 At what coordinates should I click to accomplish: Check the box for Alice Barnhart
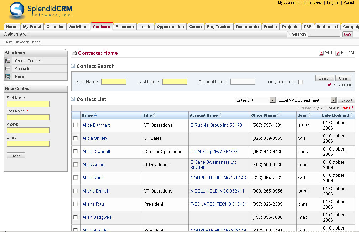[x=76, y=125]
